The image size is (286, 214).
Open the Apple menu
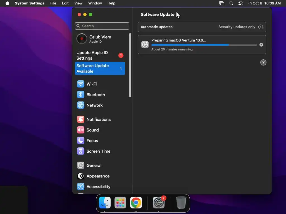(x=7, y=3)
